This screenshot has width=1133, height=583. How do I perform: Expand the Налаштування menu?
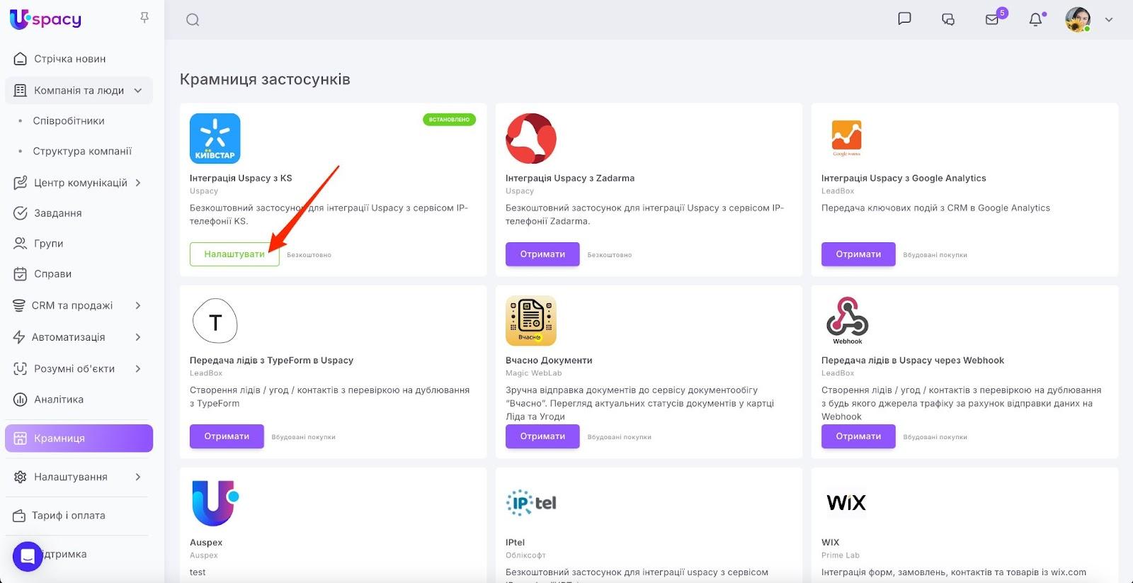[138, 477]
